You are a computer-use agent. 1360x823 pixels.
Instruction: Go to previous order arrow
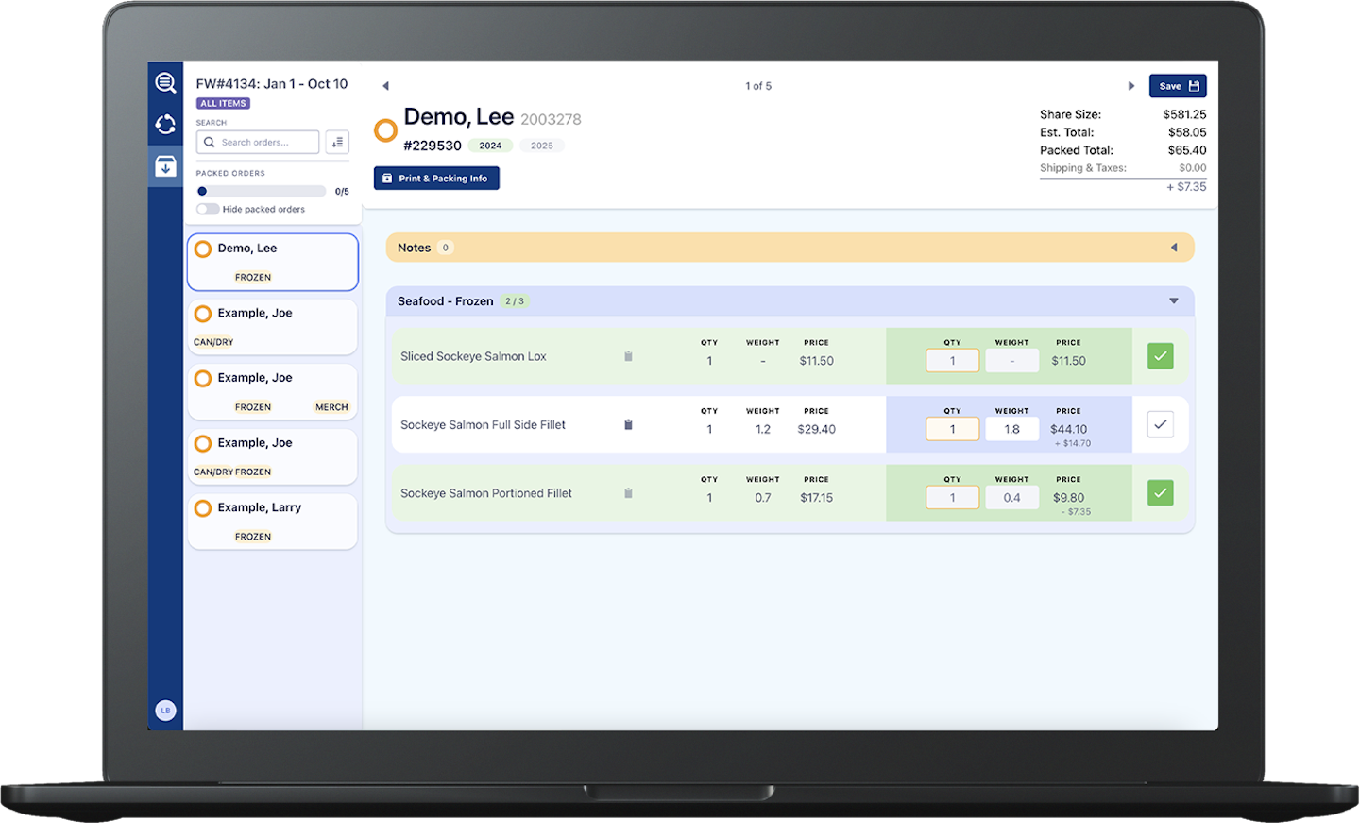pyautogui.click(x=385, y=86)
